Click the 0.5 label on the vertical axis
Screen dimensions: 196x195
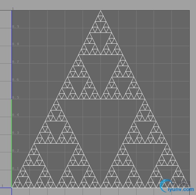pyautogui.click(x=16, y=97)
